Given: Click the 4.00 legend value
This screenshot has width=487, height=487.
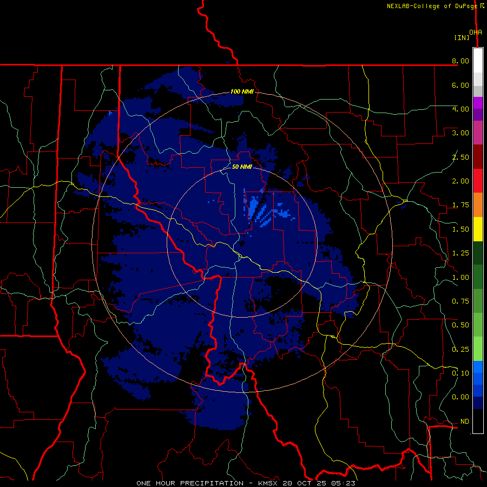Looking at the screenshot, I should (460, 109).
